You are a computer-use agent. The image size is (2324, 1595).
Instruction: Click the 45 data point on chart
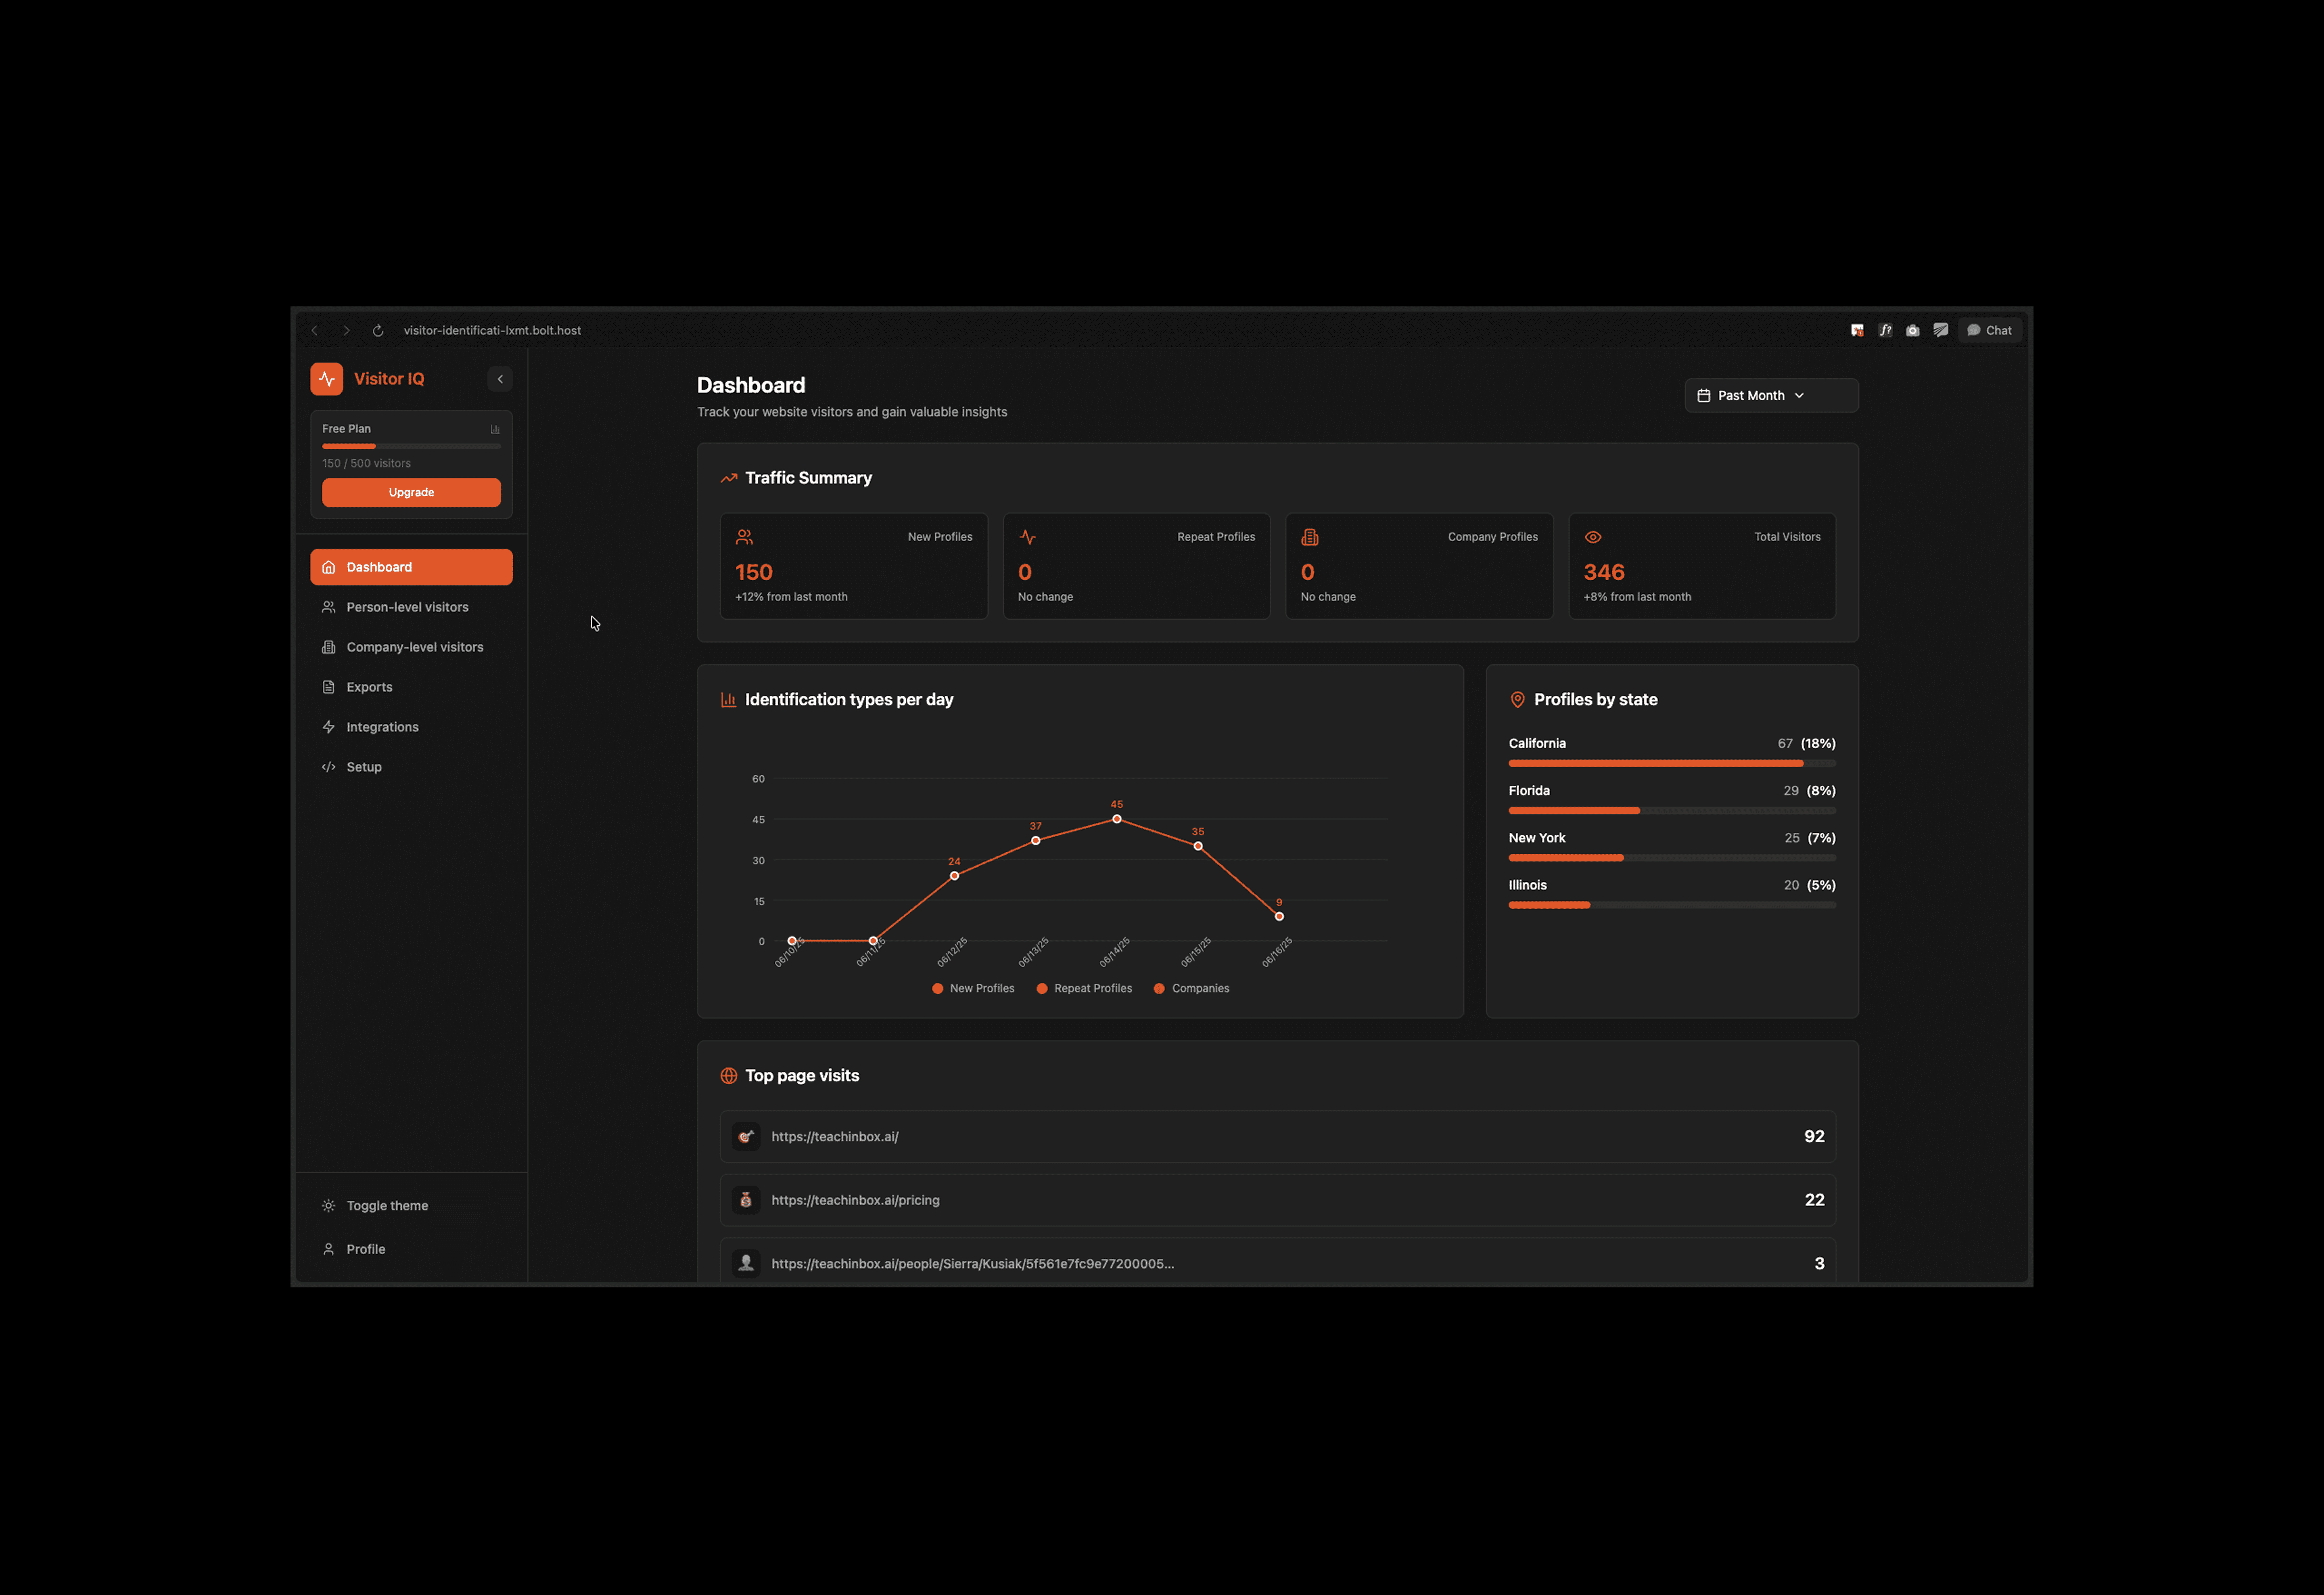point(1117,820)
